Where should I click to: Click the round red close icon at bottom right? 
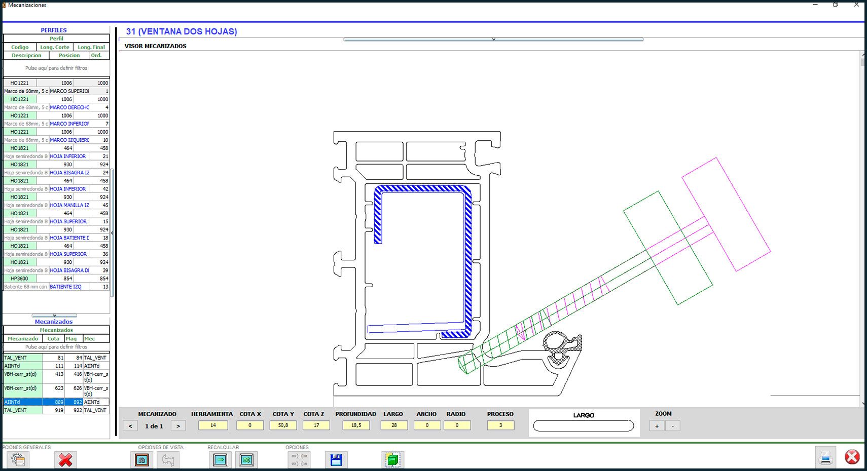[x=852, y=457]
